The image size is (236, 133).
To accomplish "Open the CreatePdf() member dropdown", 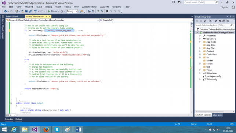I will pyautogui.click(x=146, y=20).
